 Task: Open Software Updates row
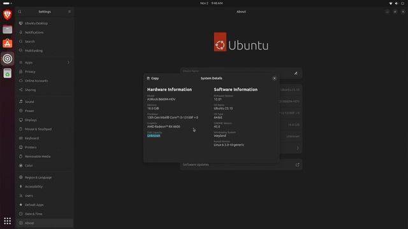point(241,165)
